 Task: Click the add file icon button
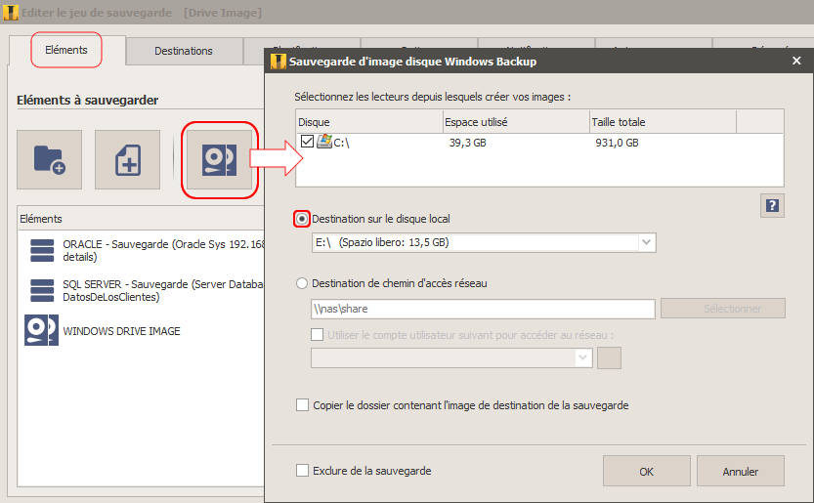127,159
